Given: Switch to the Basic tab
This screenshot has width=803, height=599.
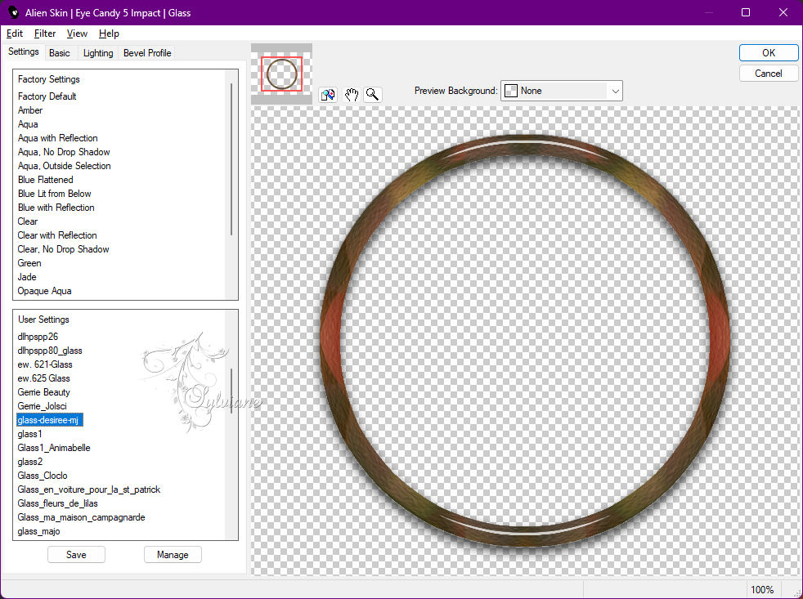Looking at the screenshot, I should point(60,53).
